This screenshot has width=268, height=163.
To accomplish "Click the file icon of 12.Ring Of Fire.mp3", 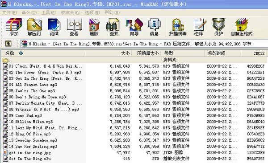I will pos(6,134).
